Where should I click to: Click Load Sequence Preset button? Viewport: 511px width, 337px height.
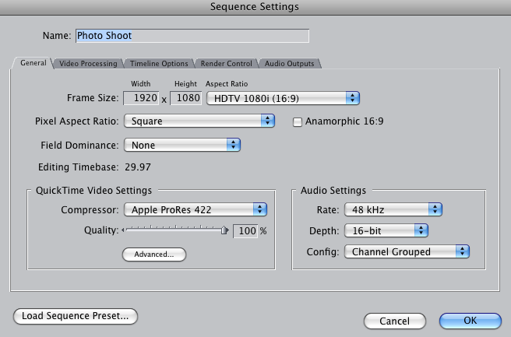point(76,316)
